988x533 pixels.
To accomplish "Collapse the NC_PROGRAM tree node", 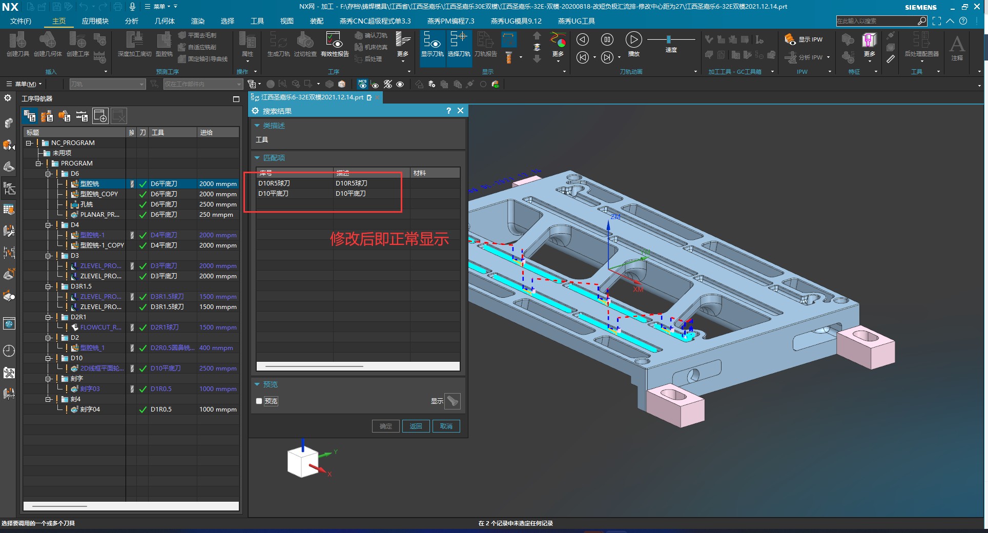I will (x=29, y=143).
